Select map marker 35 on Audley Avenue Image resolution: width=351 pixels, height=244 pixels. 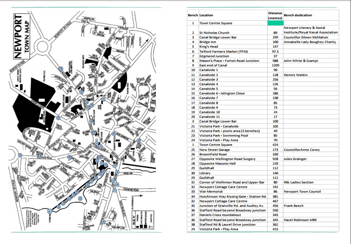pyautogui.click(x=58, y=118)
